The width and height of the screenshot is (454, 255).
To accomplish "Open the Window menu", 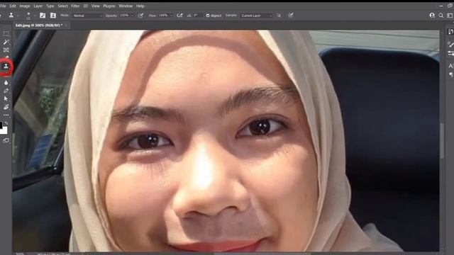I will [x=126, y=6].
